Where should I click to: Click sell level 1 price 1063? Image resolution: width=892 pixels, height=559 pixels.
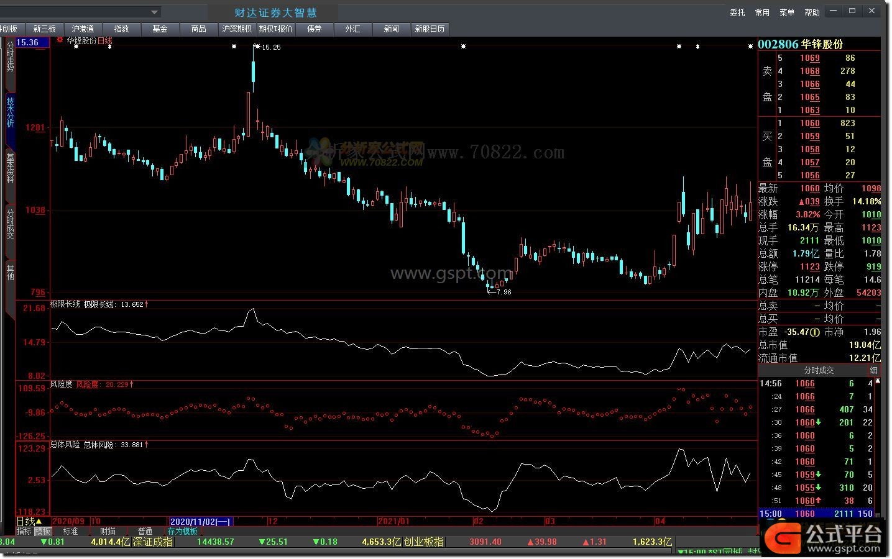pyautogui.click(x=809, y=110)
